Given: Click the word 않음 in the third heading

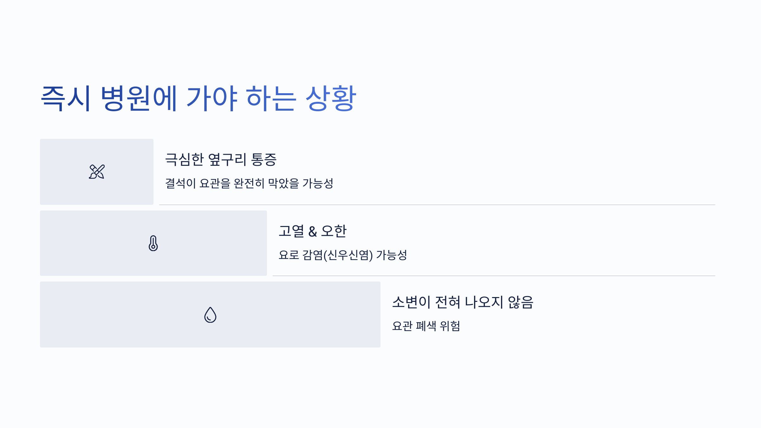Looking at the screenshot, I should click(x=521, y=302).
